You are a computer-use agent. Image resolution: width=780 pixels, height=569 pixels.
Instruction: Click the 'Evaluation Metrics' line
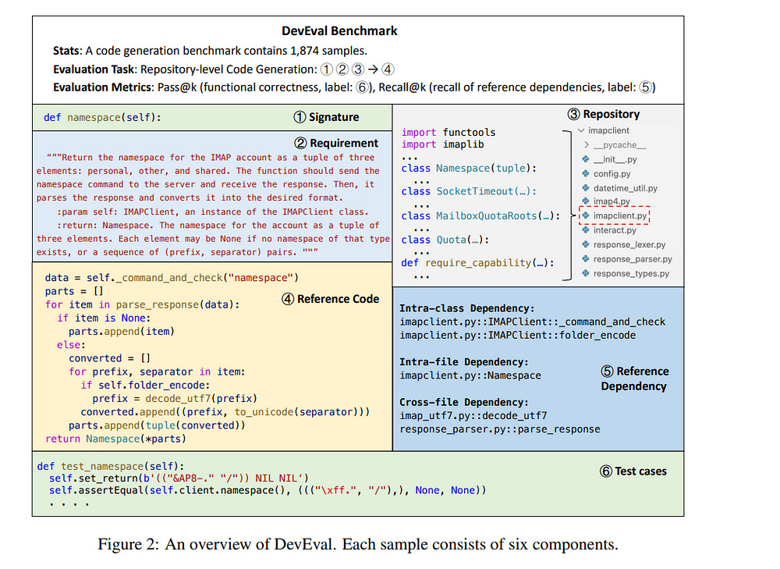[x=354, y=87]
